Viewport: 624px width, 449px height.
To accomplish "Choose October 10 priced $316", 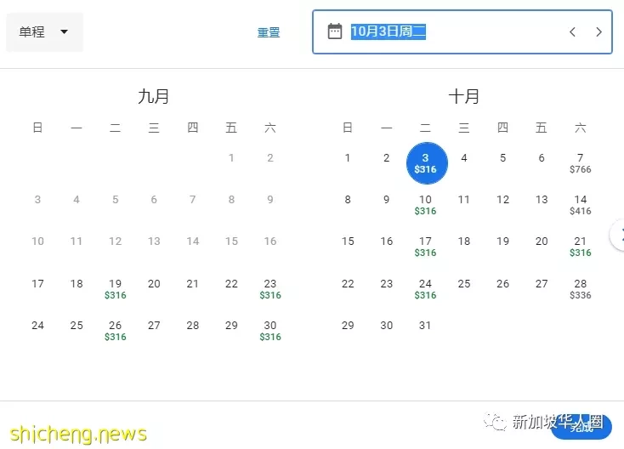I will click(x=425, y=205).
